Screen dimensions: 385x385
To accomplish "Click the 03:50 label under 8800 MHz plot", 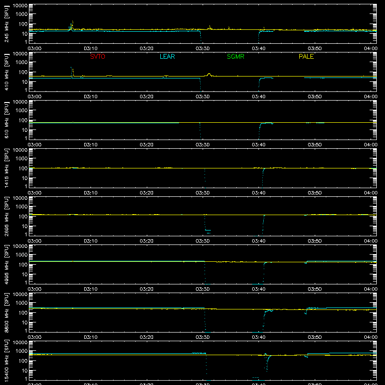I will click(315, 337).
